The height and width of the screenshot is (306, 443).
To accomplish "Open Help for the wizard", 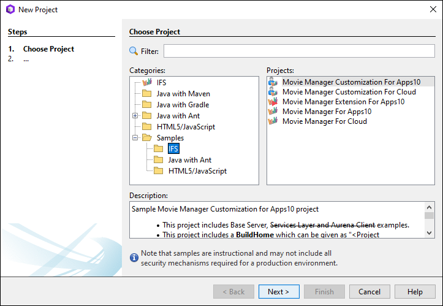I will 415,292.
